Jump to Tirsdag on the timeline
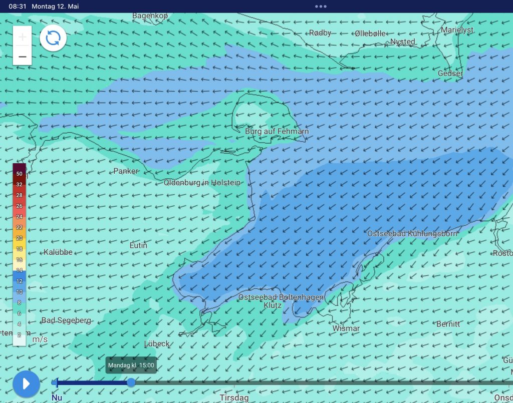The width and height of the screenshot is (513, 403). tap(234, 397)
